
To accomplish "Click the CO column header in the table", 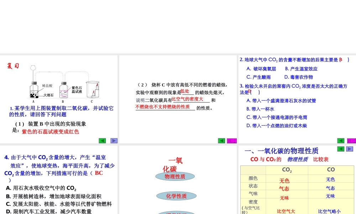I will click(x=331, y=169).
